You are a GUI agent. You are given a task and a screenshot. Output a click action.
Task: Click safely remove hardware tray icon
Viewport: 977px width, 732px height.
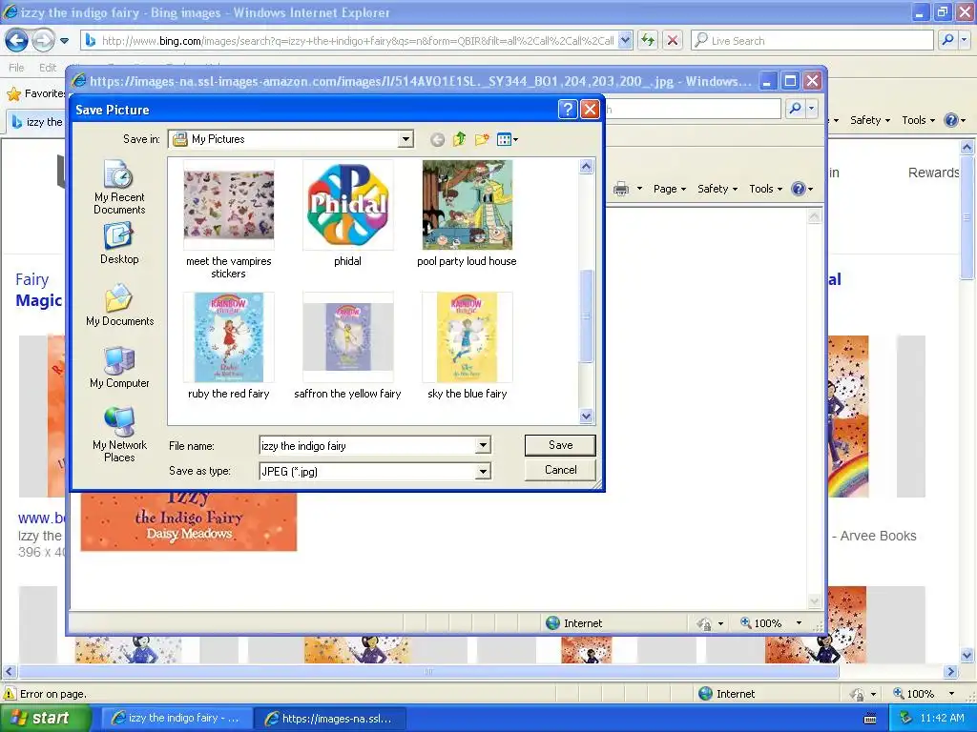[x=906, y=719]
